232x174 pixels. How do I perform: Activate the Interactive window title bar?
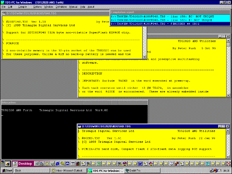74,102
